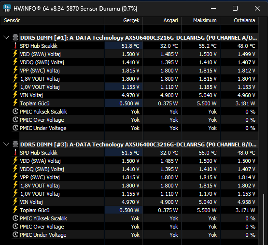Image resolution: width=268 pixels, height=245 pixels.
Task: Click lightning icon for DIMM #1 VPP (SWC) Voltaj
Action: point(15,70)
